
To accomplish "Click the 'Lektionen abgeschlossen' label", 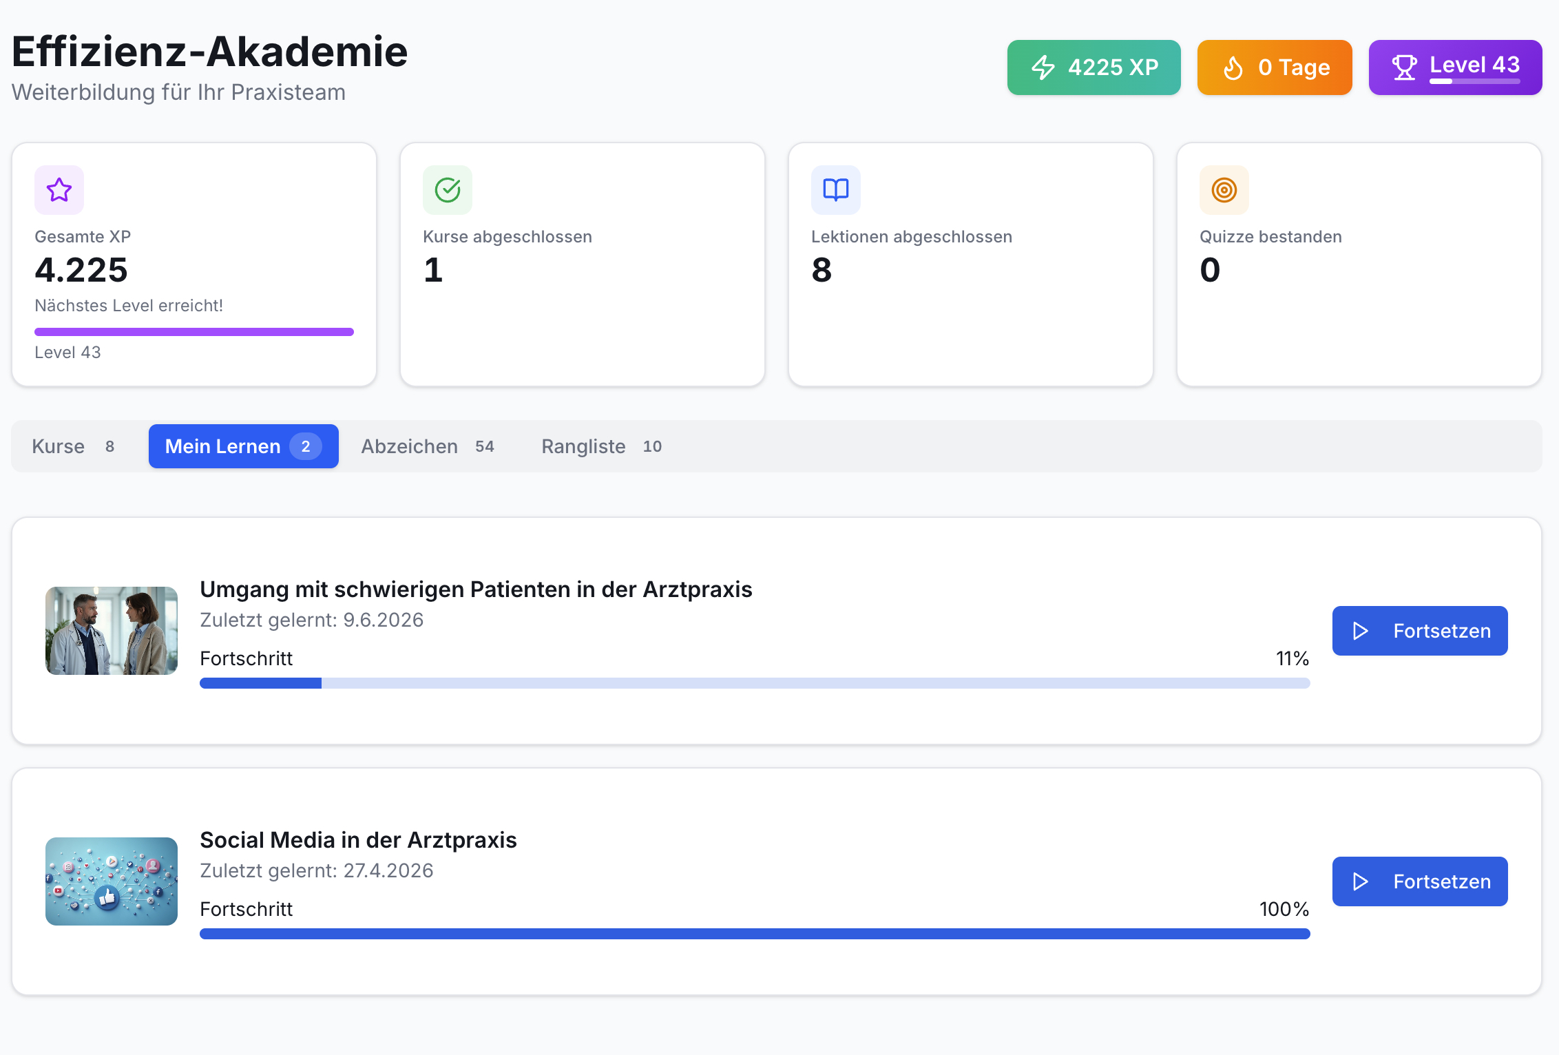I will click(912, 237).
